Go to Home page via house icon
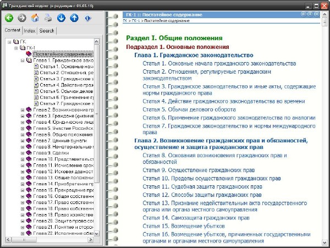Viewport: 330px width, 248px height. (35, 18)
